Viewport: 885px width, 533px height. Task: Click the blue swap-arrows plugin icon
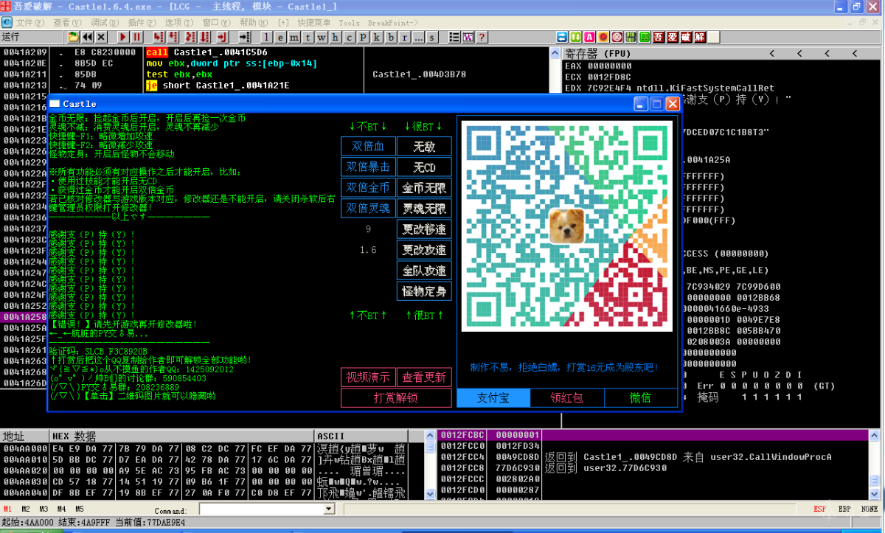tap(562, 37)
